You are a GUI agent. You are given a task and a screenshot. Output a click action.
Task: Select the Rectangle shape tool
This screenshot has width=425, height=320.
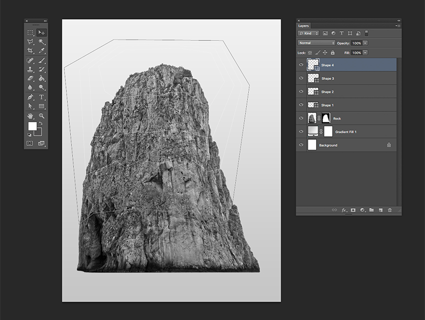pyautogui.click(x=41, y=106)
